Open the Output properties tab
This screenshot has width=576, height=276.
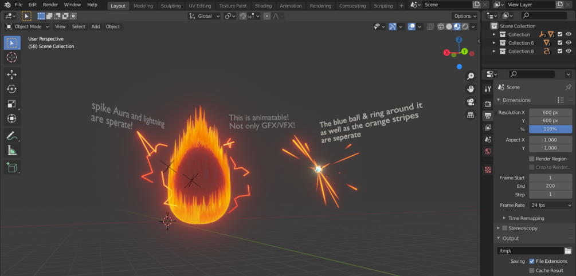tap(488, 116)
